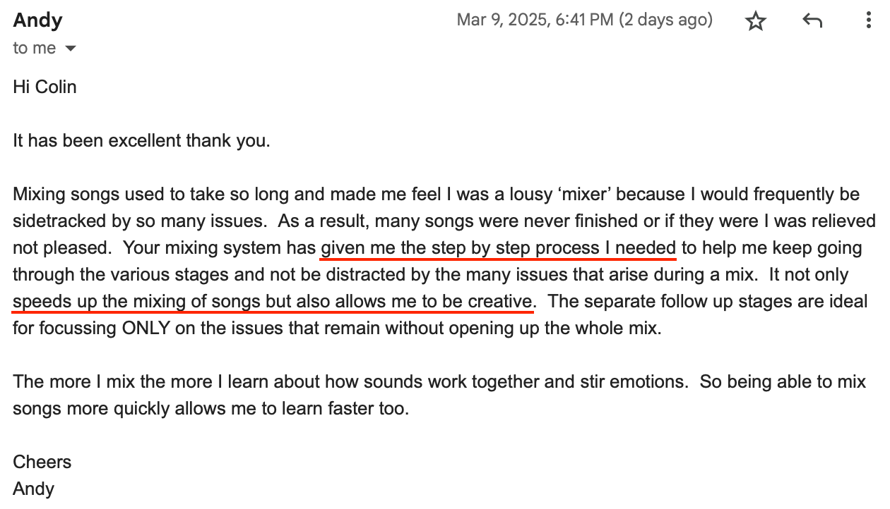
Task: Click the "Cheers" sign-off line
Action: click(x=42, y=462)
